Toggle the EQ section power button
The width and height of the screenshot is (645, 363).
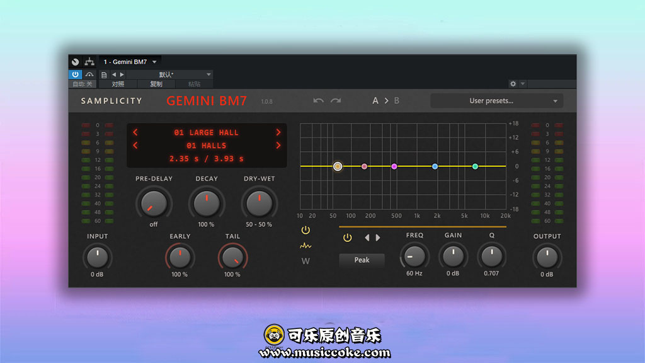coord(305,230)
